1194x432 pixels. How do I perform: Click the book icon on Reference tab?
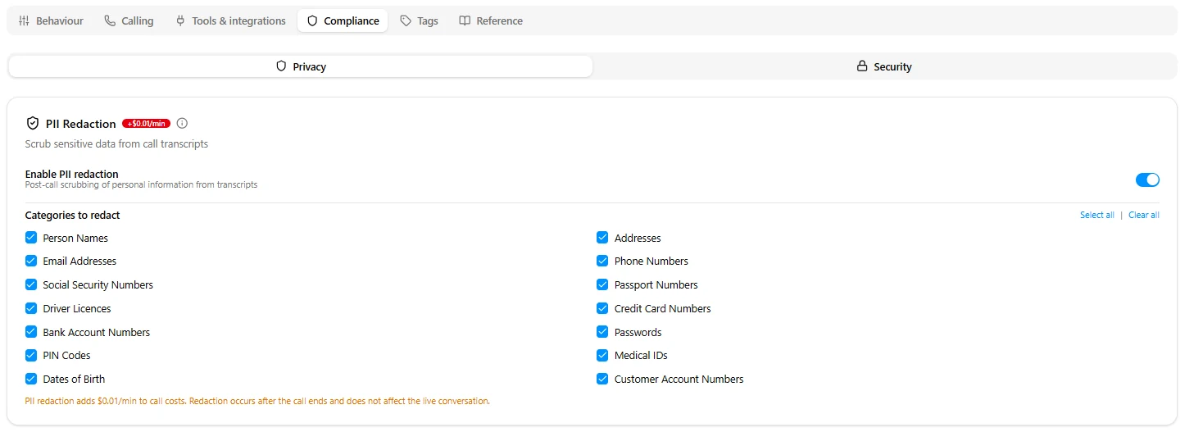pyautogui.click(x=465, y=21)
